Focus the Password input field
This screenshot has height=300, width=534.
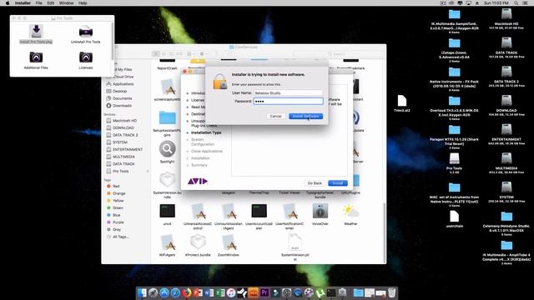(x=288, y=101)
